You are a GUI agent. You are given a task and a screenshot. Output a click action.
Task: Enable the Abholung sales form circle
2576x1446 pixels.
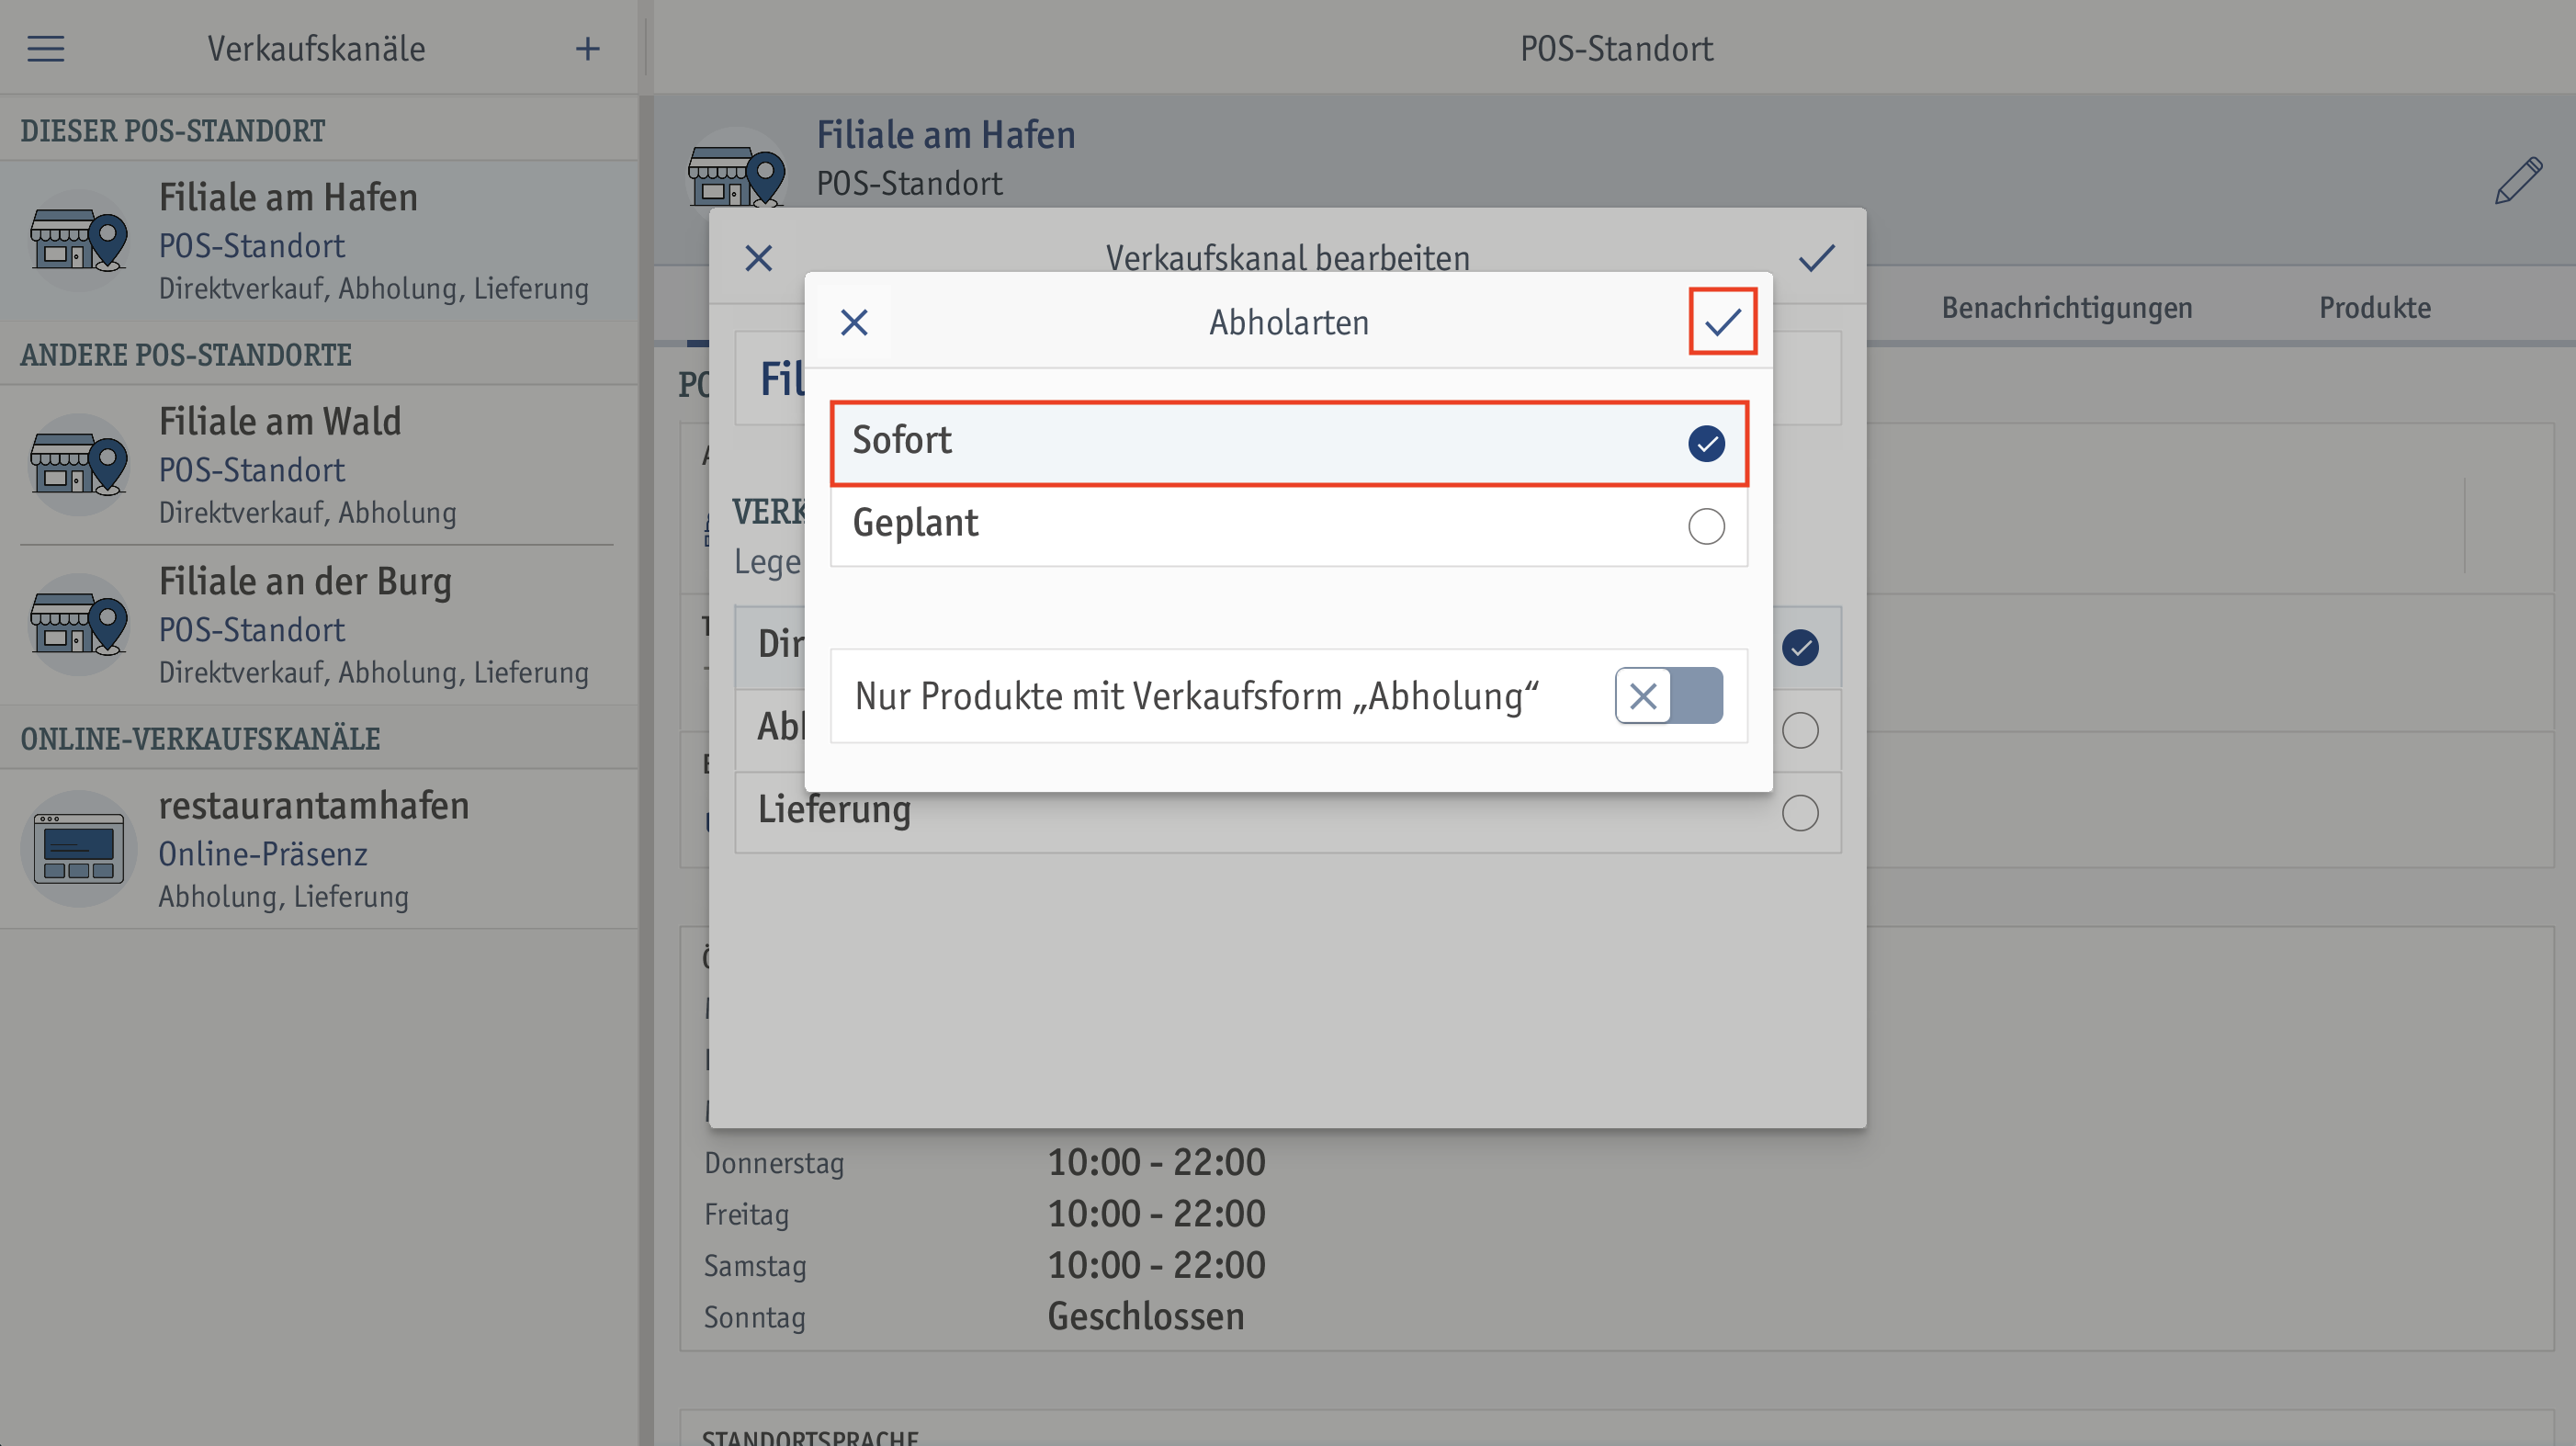click(1800, 730)
